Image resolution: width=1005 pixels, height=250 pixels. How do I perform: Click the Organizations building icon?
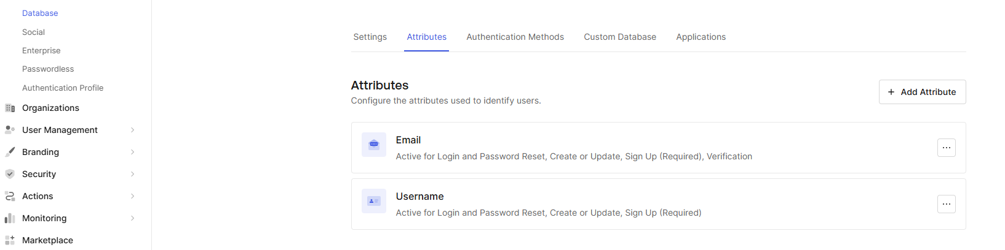[x=10, y=108]
